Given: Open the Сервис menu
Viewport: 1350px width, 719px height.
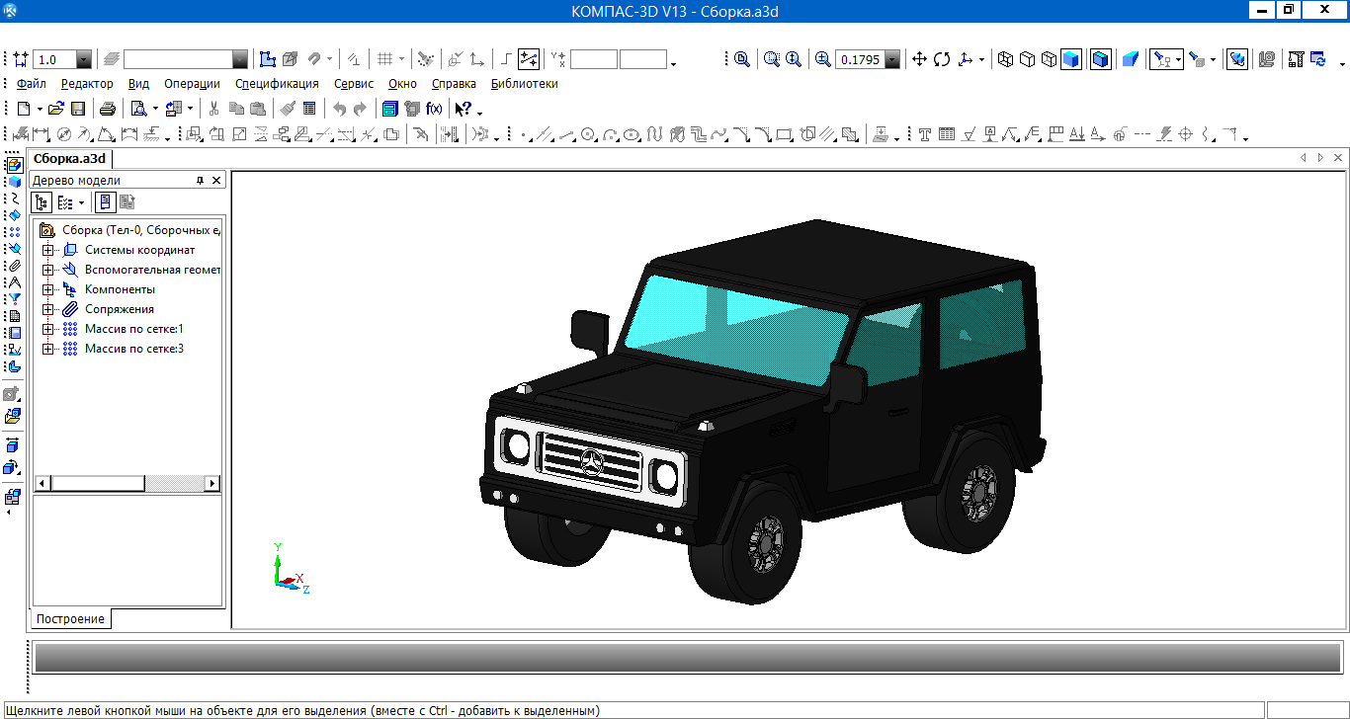Looking at the screenshot, I should click(x=354, y=84).
